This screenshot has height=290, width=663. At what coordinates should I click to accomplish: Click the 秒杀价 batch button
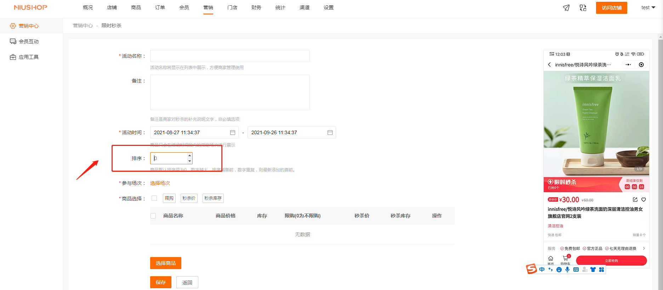pyautogui.click(x=189, y=198)
